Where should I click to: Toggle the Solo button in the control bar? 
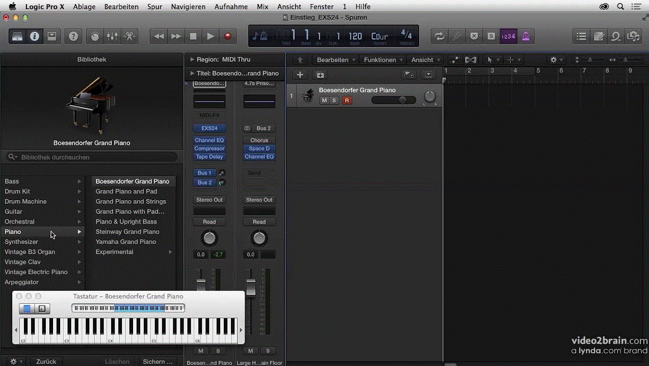[x=491, y=36]
